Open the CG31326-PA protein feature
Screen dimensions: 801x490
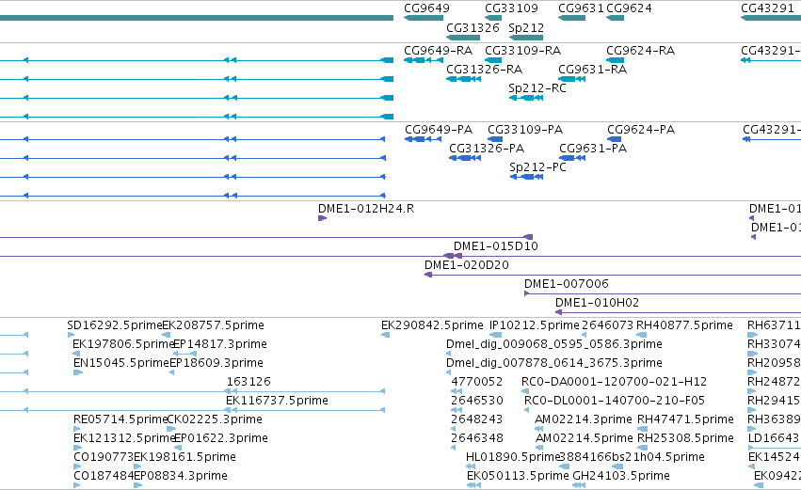point(487,149)
